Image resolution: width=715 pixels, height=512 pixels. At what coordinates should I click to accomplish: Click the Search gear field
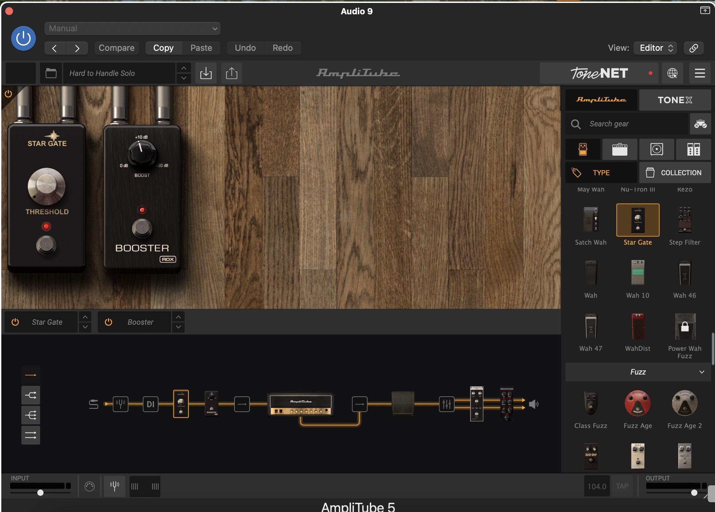pos(627,124)
